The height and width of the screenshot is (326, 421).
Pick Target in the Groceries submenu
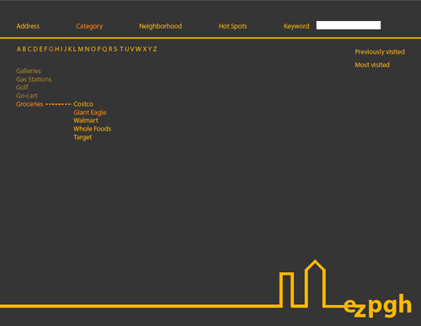(83, 137)
